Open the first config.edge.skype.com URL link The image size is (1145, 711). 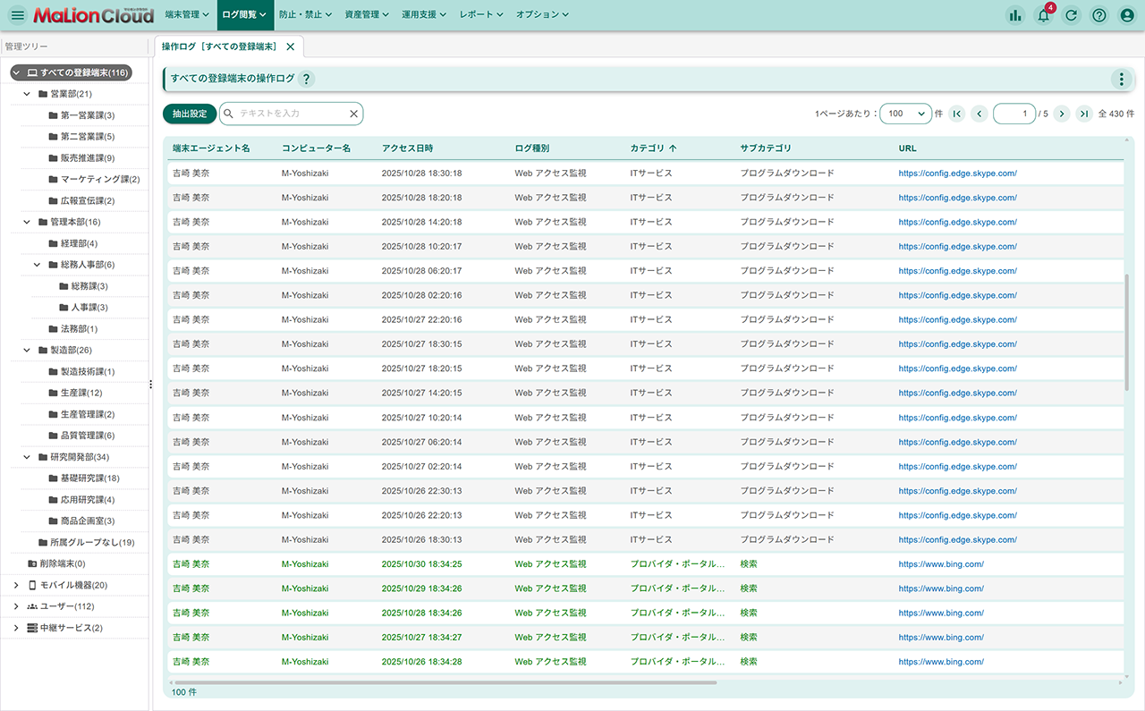tap(957, 174)
